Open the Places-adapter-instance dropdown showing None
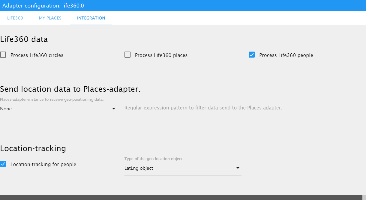366x200 pixels. (x=58, y=109)
